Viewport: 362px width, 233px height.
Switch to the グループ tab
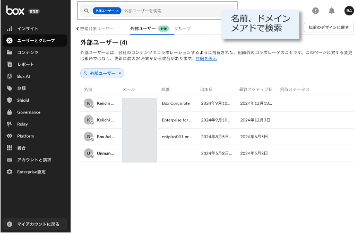[x=183, y=29]
